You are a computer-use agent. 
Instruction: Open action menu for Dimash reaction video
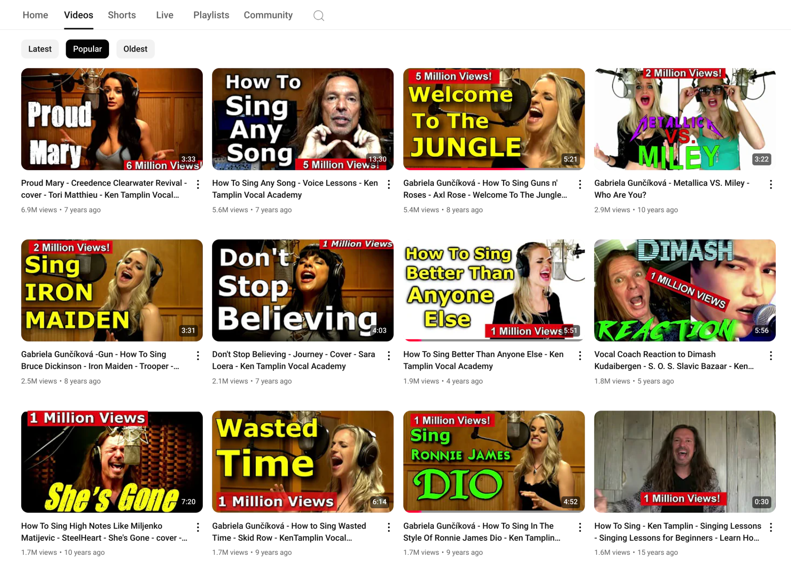[771, 356]
